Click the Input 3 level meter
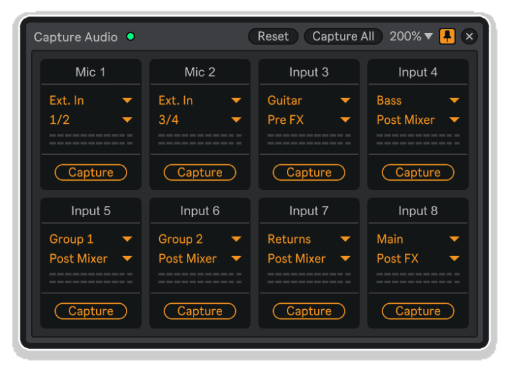 (309, 139)
